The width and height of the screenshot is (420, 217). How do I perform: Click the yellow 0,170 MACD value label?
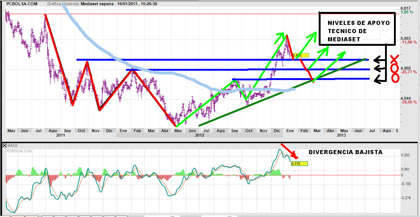(300, 163)
